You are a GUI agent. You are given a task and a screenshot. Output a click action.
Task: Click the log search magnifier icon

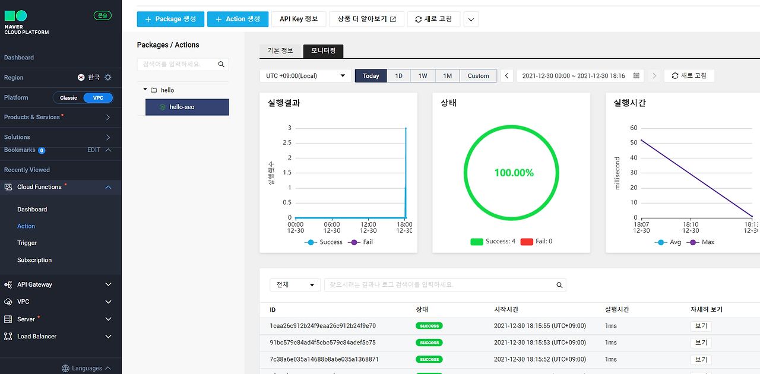pos(559,285)
